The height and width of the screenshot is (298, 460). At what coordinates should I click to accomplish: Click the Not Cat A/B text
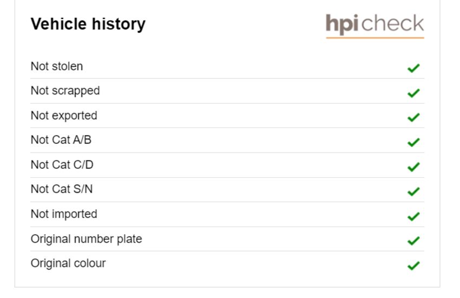[61, 140]
